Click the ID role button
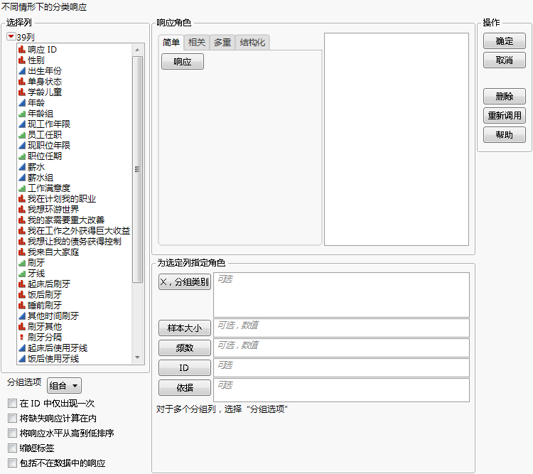 185,367
